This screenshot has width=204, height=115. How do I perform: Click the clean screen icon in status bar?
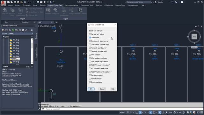[x=198, y=112]
